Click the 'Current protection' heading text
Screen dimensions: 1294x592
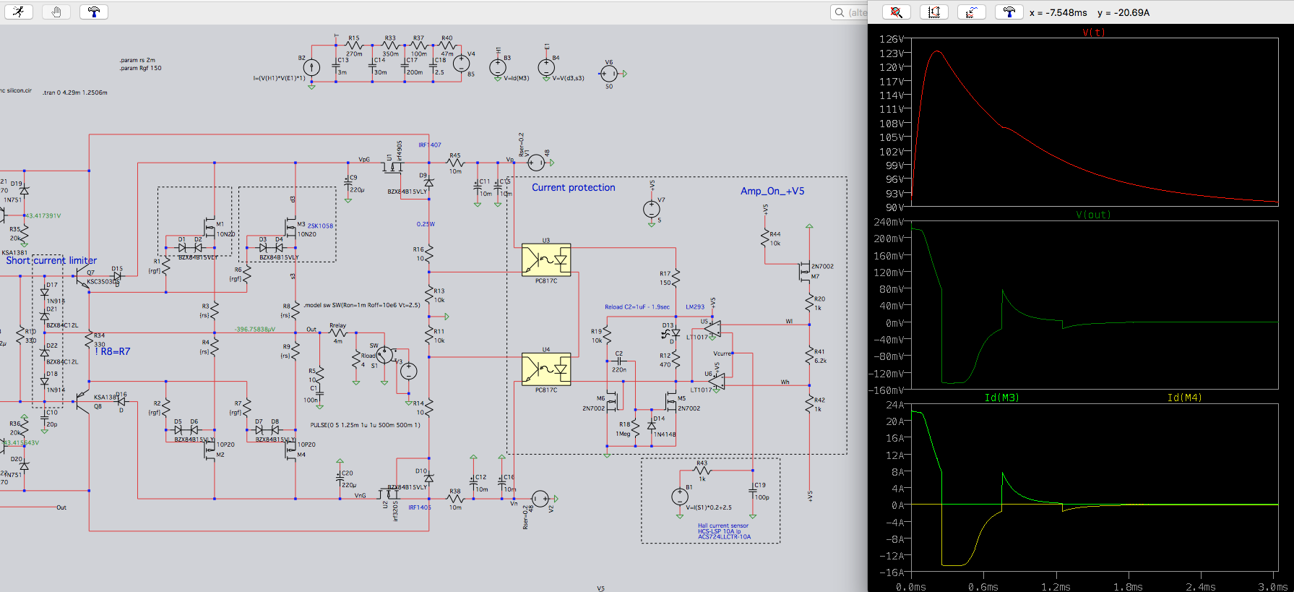click(x=574, y=187)
